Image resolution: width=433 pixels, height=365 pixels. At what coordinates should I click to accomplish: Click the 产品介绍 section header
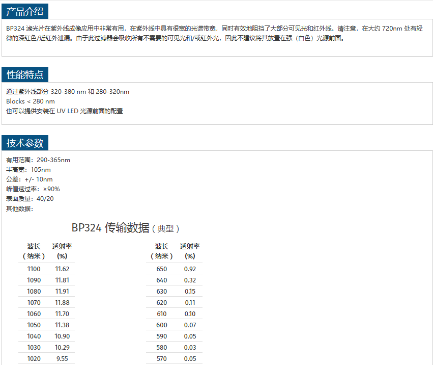(25, 11)
